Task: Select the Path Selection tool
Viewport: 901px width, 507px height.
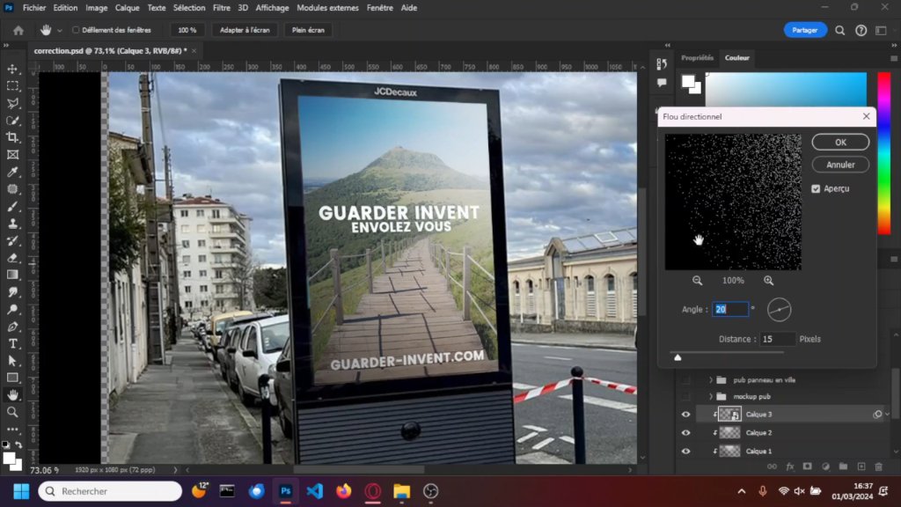Action: pyautogui.click(x=12, y=361)
